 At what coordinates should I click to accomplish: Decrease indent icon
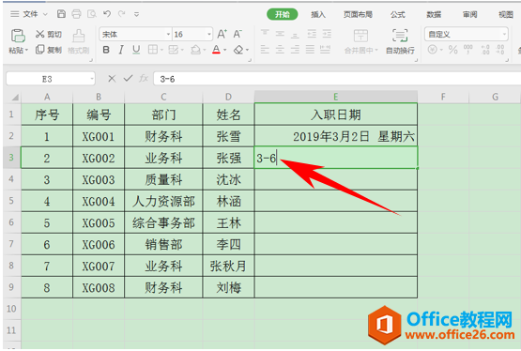point(312,33)
